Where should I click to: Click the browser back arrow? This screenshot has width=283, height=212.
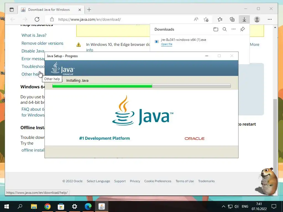point(13,19)
